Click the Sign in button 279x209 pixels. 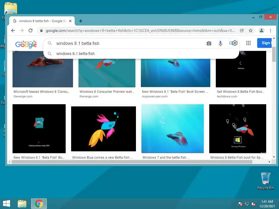pyautogui.click(x=264, y=43)
